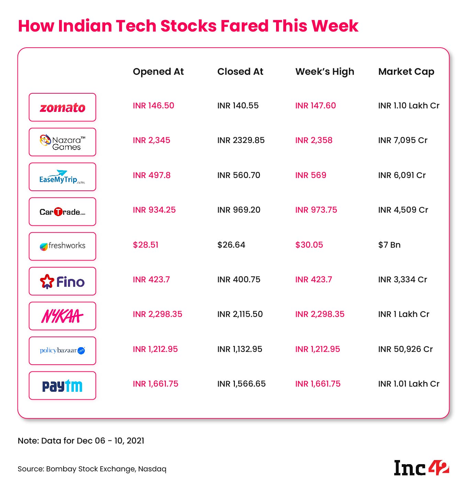Select the PolicyBazaar logo
The image size is (467, 494).
[x=62, y=351]
